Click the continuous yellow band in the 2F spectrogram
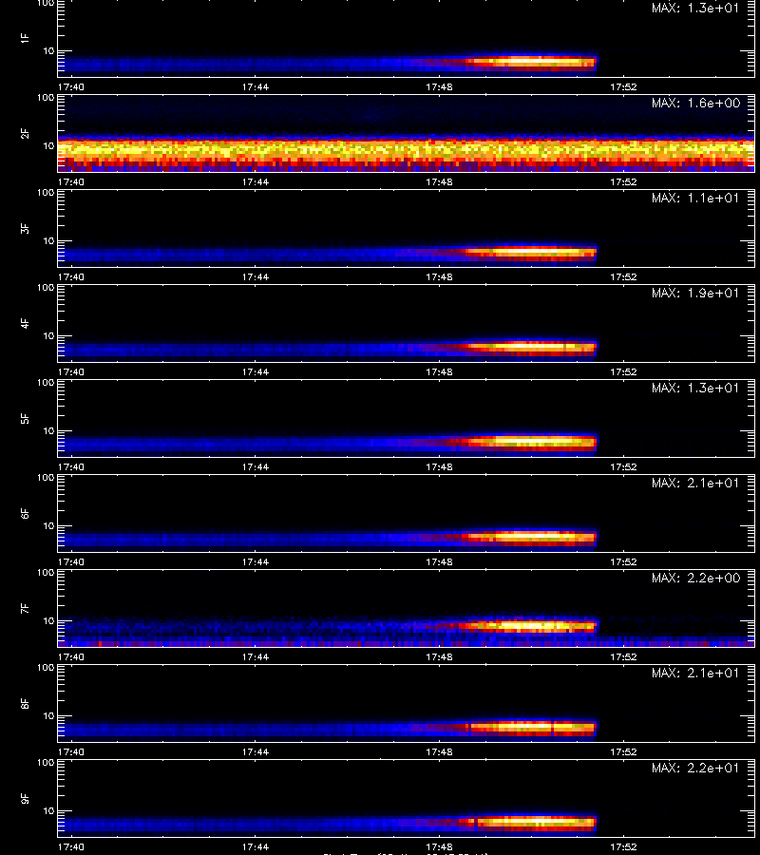This screenshot has width=760, height=855. [x=407, y=149]
